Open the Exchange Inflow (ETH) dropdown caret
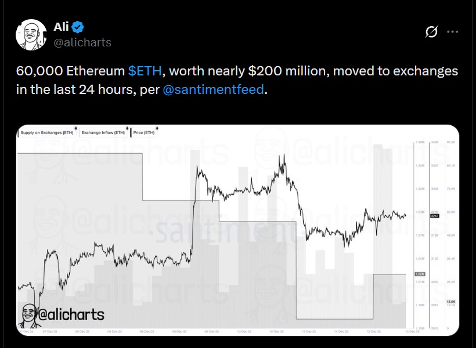 pos(127,128)
